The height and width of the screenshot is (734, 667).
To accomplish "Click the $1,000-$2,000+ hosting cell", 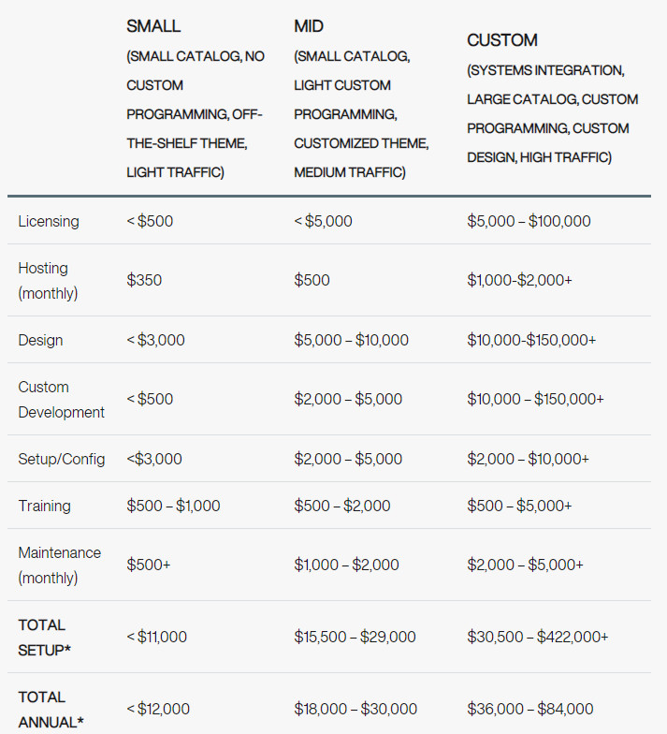I will coord(519,280).
